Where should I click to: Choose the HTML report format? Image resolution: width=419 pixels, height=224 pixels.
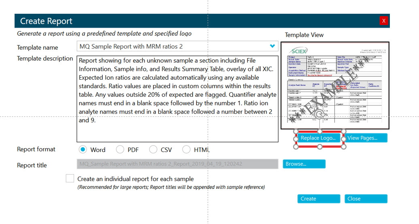click(x=186, y=150)
